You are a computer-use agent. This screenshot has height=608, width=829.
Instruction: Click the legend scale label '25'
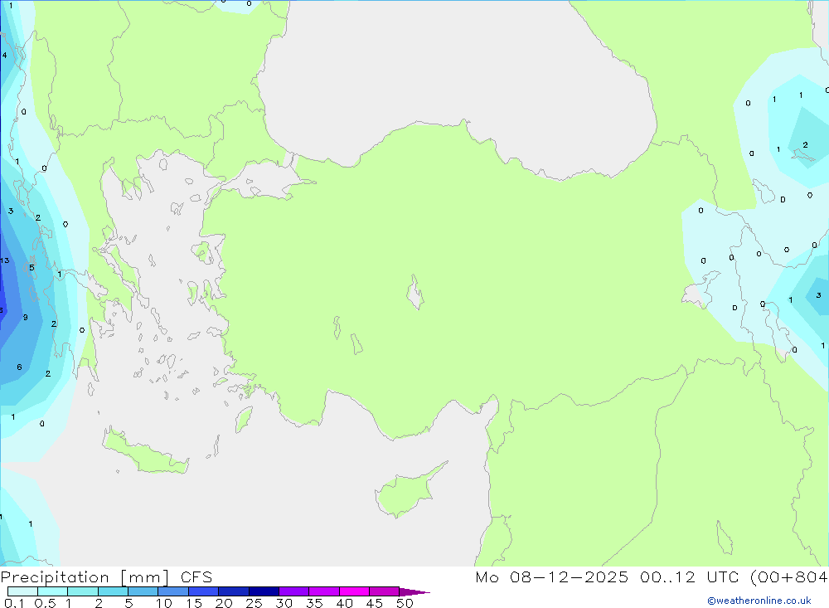(x=255, y=603)
